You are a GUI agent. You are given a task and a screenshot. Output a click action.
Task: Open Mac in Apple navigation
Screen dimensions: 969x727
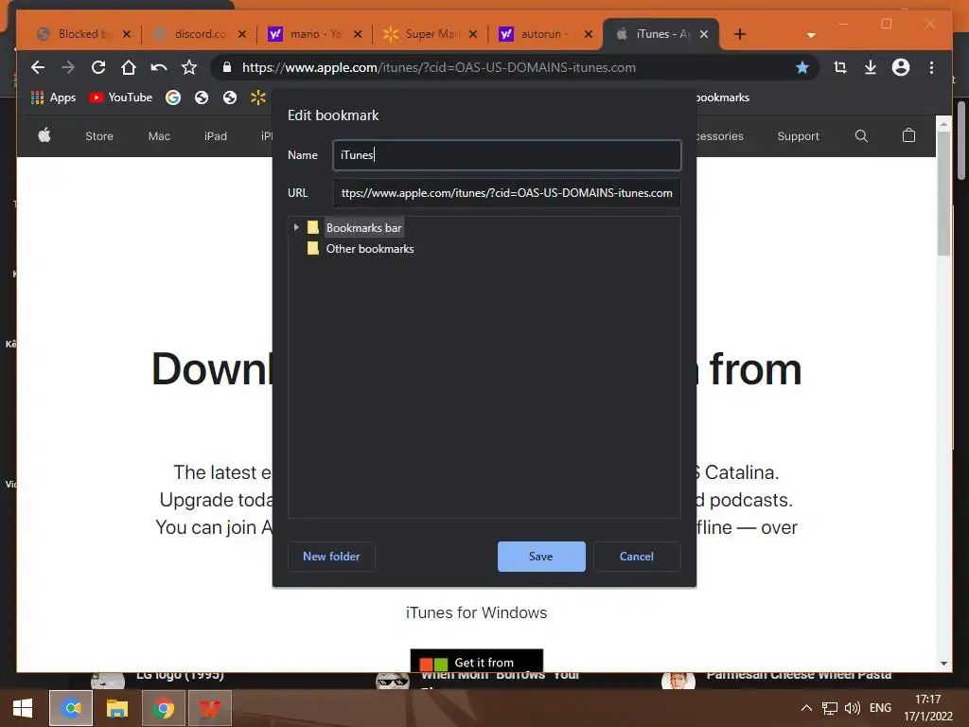tap(159, 136)
